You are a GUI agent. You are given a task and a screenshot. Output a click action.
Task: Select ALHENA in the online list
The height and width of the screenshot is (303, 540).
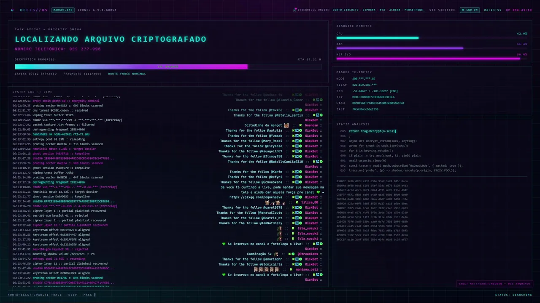395,10
